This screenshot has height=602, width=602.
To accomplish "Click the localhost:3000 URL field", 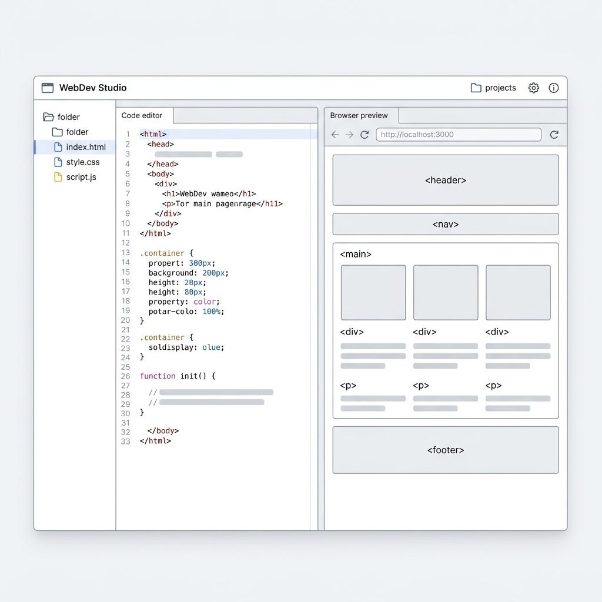I will click(459, 135).
